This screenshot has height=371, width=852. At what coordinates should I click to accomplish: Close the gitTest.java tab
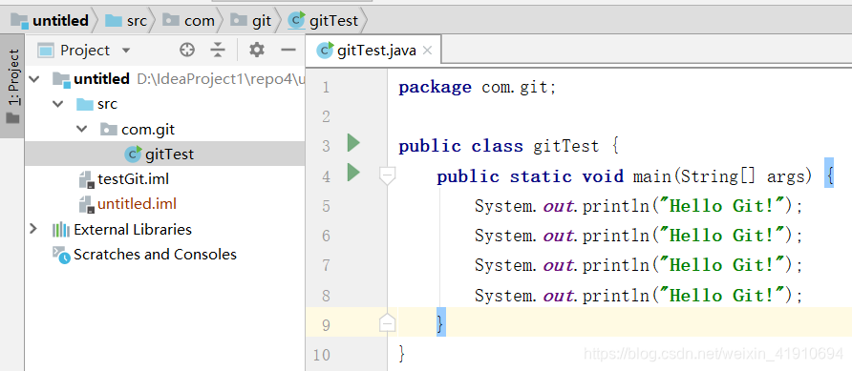(x=427, y=51)
